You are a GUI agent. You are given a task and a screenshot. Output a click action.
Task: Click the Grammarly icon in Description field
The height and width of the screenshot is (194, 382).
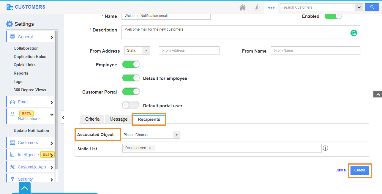click(x=353, y=33)
